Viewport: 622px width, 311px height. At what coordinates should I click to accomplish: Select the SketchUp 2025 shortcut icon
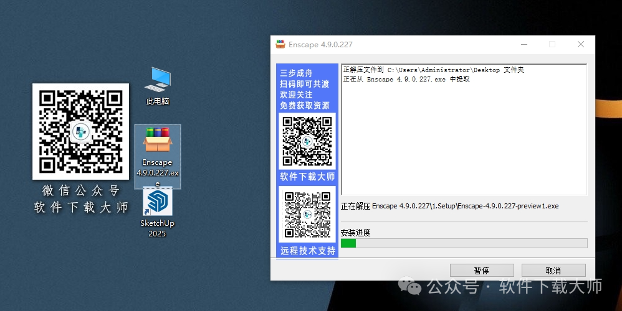tap(157, 213)
